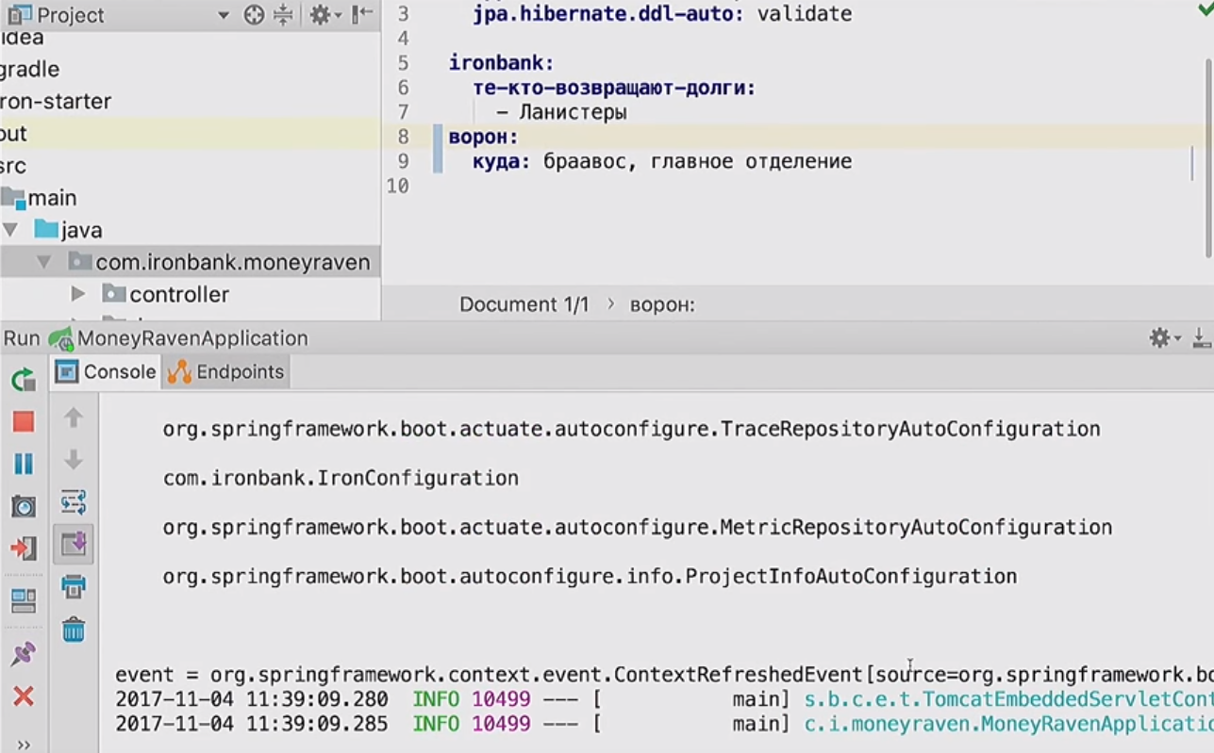Click the ворон: key in editor

point(483,137)
